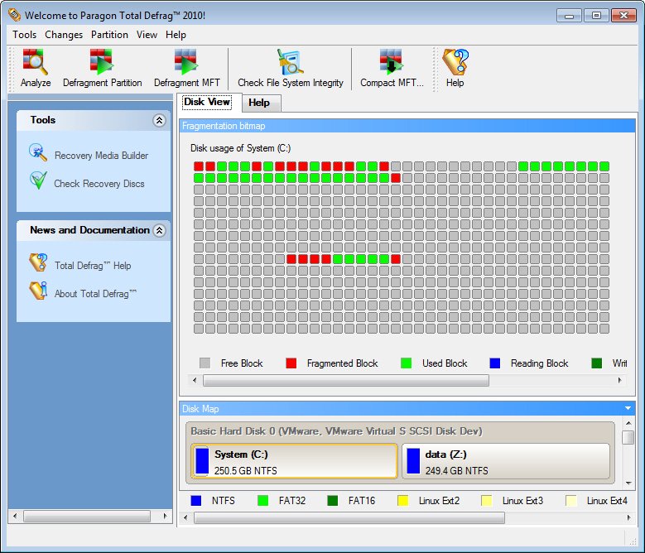The image size is (645, 553).
Task: Open Recovery Media Builder
Action: pyautogui.click(x=101, y=156)
